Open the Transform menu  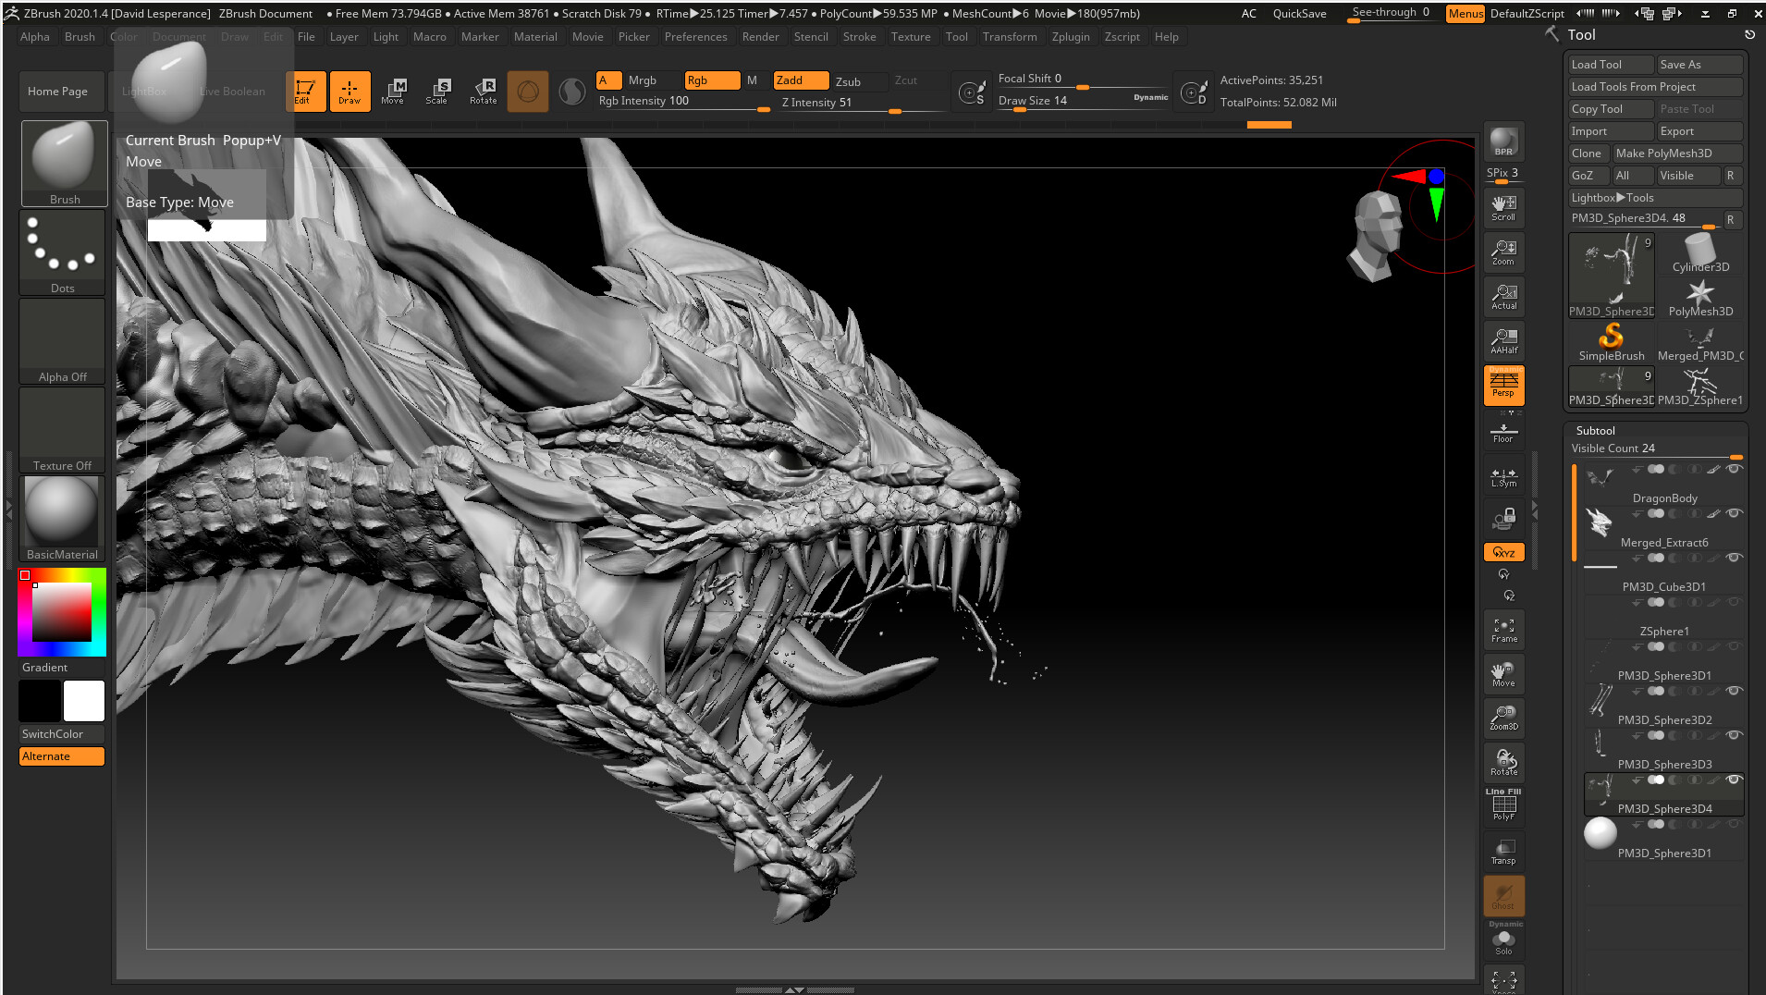1010,37
